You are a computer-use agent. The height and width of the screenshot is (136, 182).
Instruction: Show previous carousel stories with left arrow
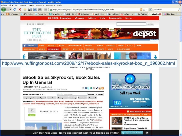point(24,57)
